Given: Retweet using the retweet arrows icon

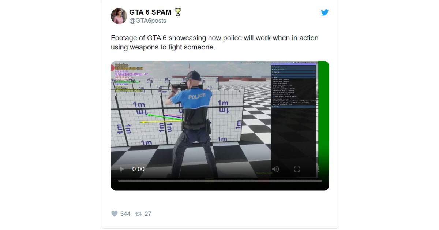Looking at the screenshot, I should tap(138, 214).
